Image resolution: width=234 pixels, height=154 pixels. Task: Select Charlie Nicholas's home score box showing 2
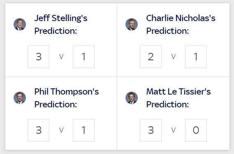(x=151, y=57)
